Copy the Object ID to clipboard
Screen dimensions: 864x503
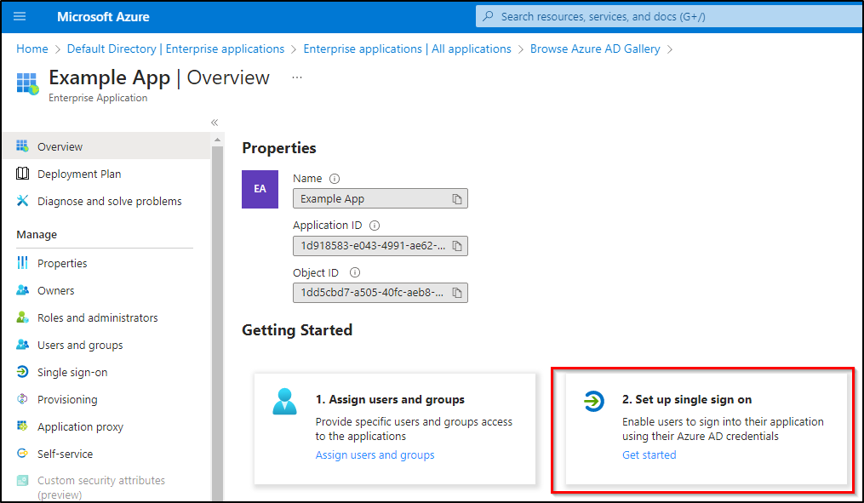(457, 293)
